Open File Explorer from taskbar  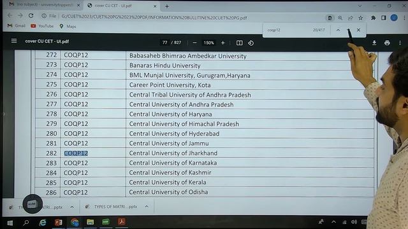point(91,222)
